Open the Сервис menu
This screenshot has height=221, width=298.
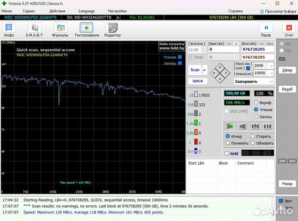pos(29,11)
